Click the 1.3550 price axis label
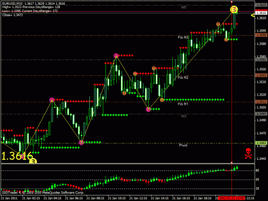 point(261,69)
